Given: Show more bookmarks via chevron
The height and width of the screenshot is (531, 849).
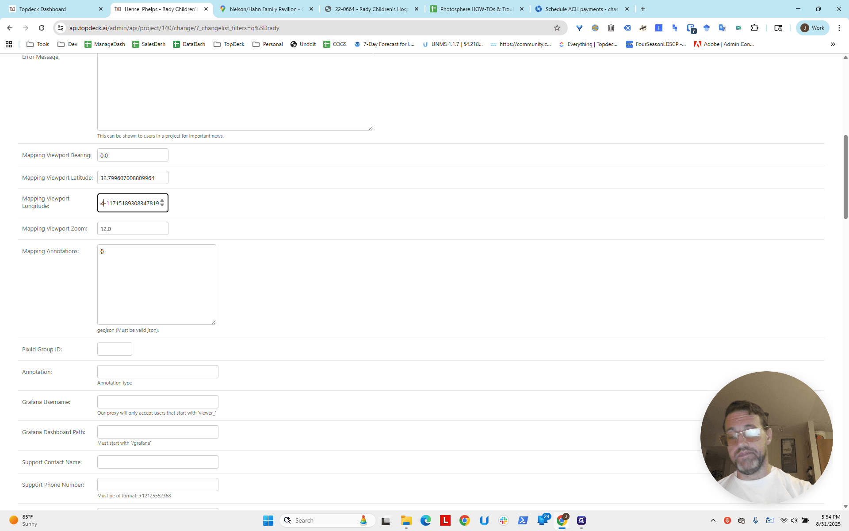Looking at the screenshot, I should [x=833, y=44].
